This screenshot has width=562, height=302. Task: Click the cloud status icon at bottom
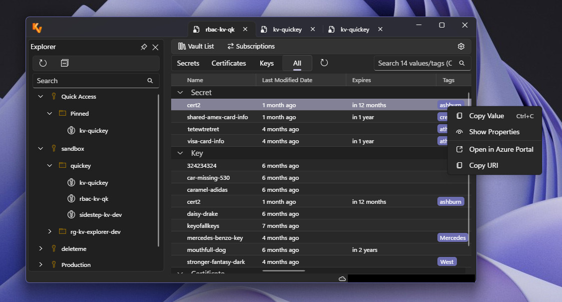pyautogui.click(x=342, y=278)
